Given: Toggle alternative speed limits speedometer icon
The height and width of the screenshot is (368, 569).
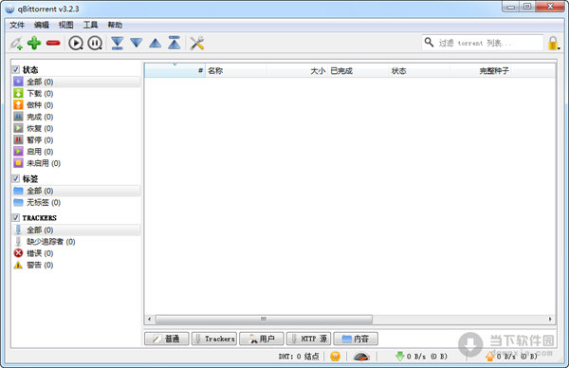Looking at the screenshot, I should click(x=361, y=357).
